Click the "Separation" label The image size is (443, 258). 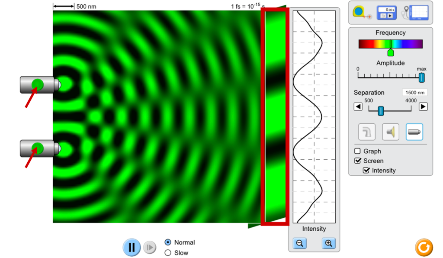pyautogui.click(x=369, y=93)
